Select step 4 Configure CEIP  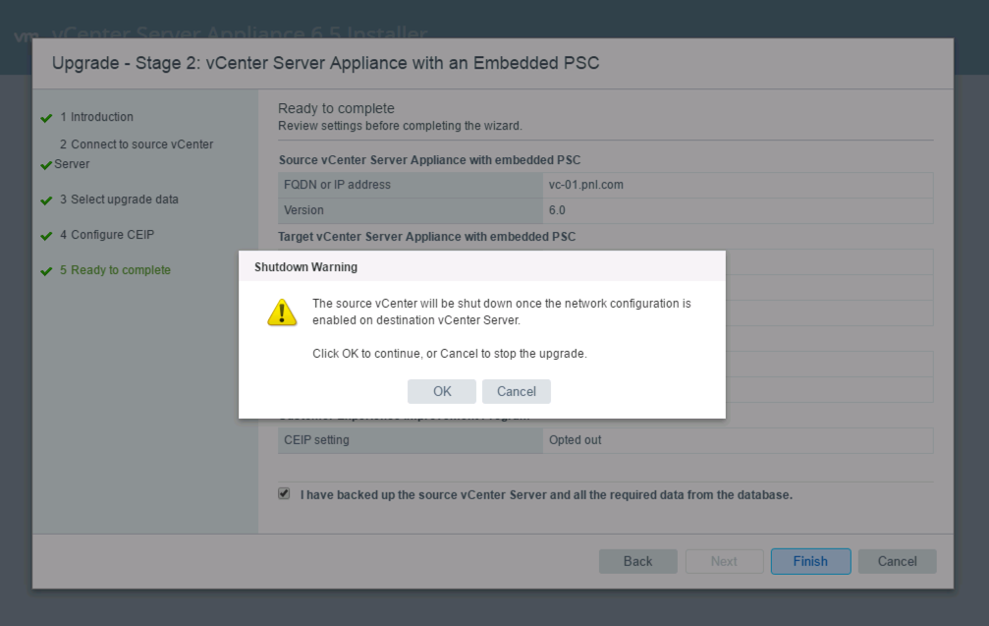click(107, 235)
